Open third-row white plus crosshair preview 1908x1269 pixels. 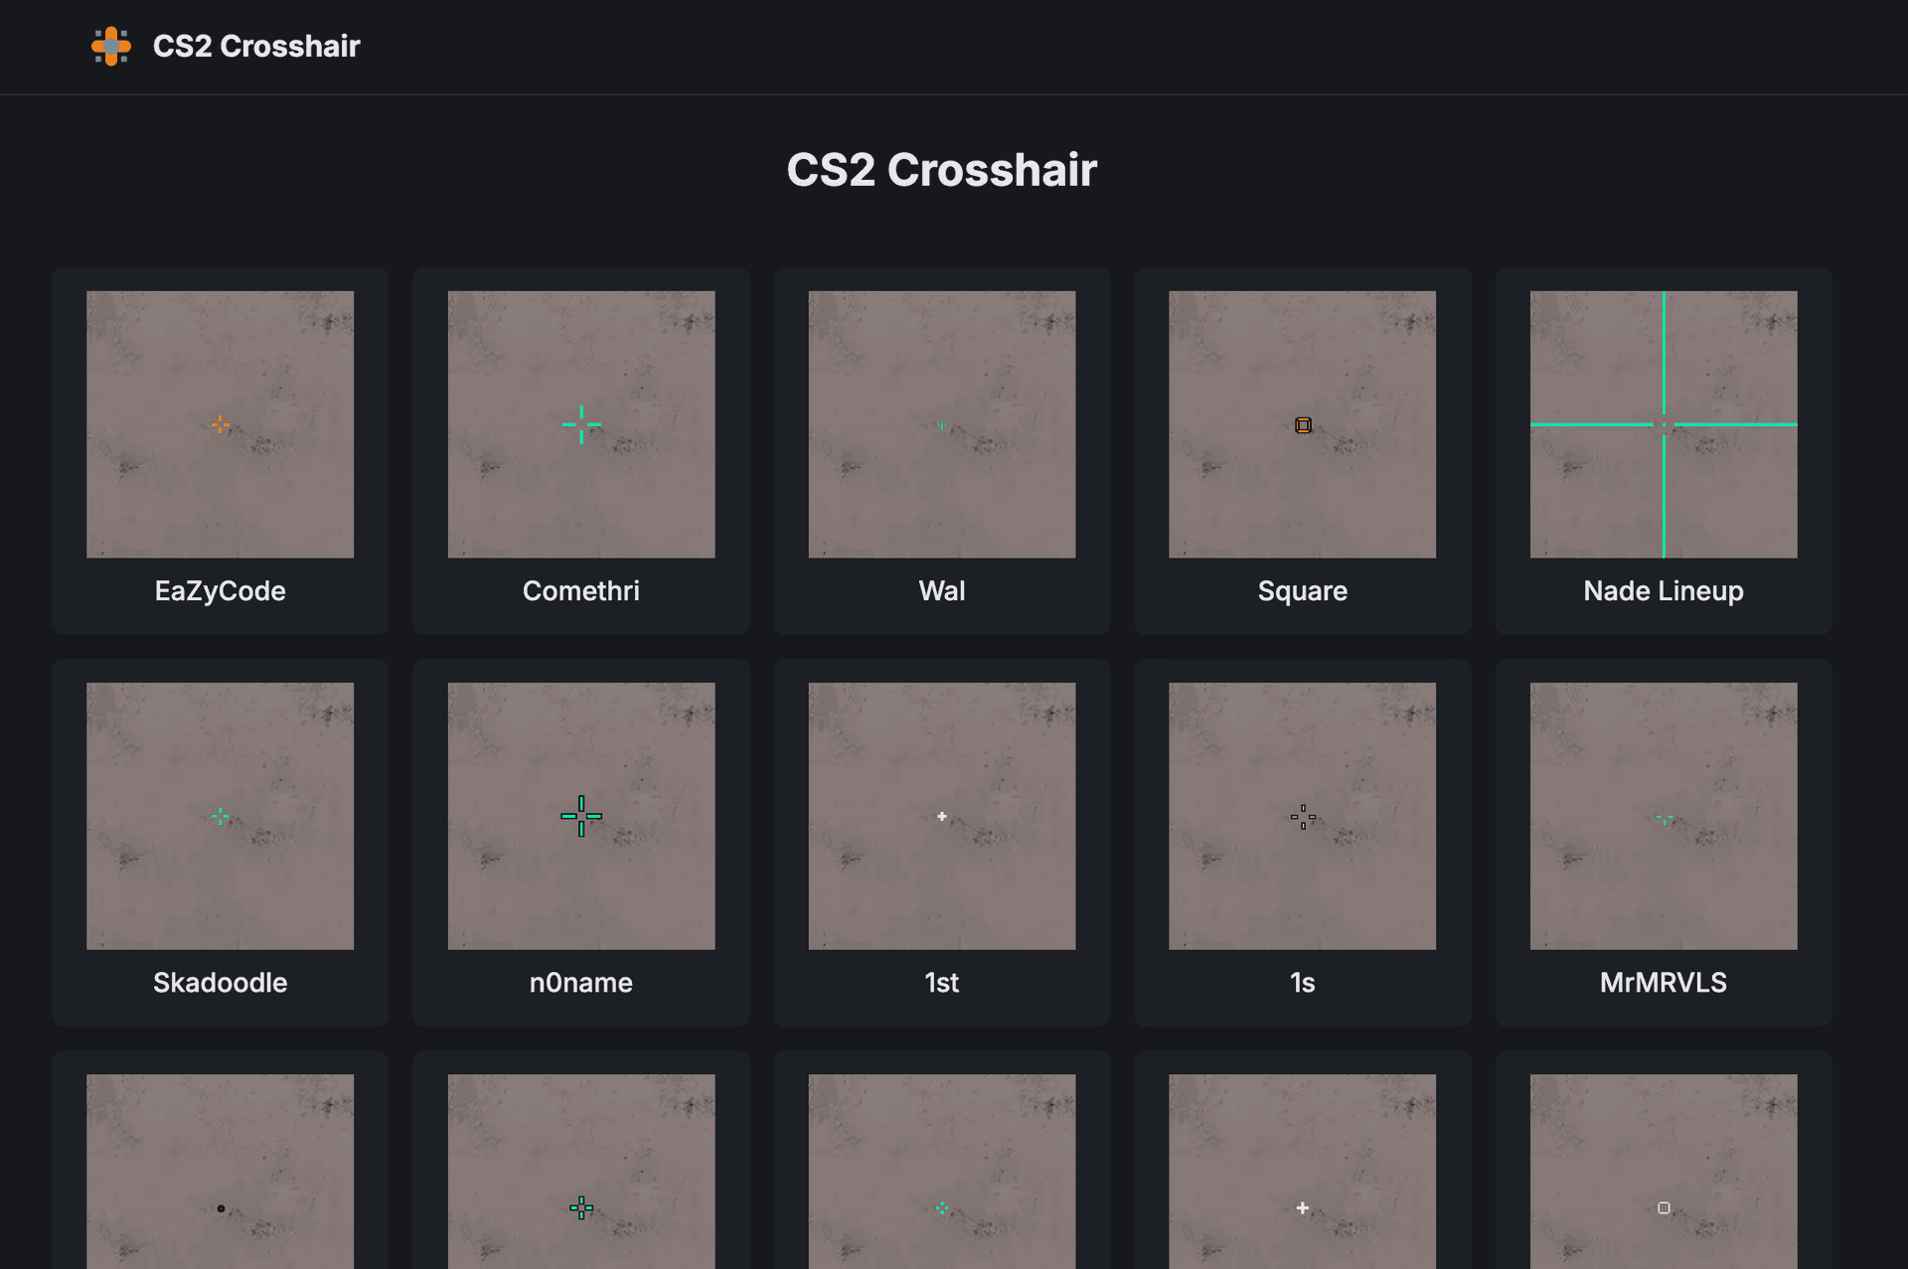coord(1303,1172)
